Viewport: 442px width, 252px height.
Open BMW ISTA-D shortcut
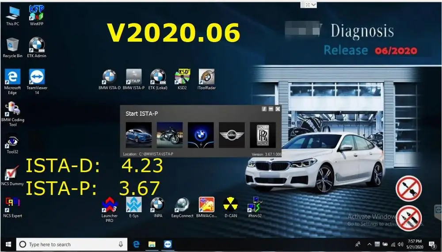click(109, 80)
